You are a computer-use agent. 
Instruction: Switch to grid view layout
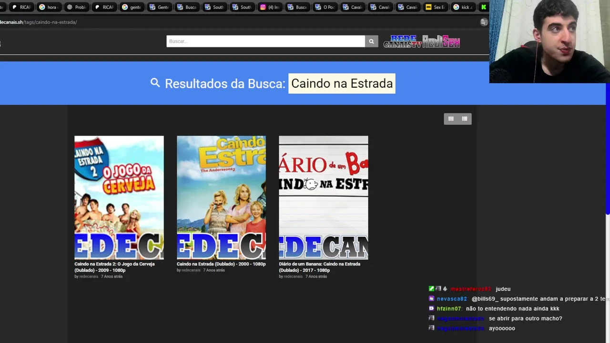click(451, 119)
